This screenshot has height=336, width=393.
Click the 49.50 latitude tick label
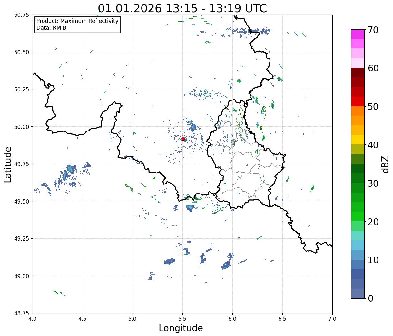[x=22, y=201]
